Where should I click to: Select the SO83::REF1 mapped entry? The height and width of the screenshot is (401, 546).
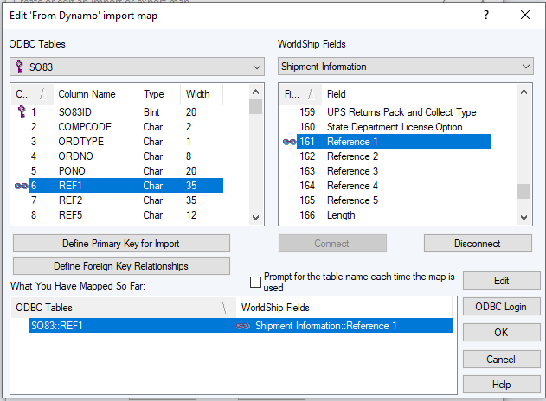(241, 326)
